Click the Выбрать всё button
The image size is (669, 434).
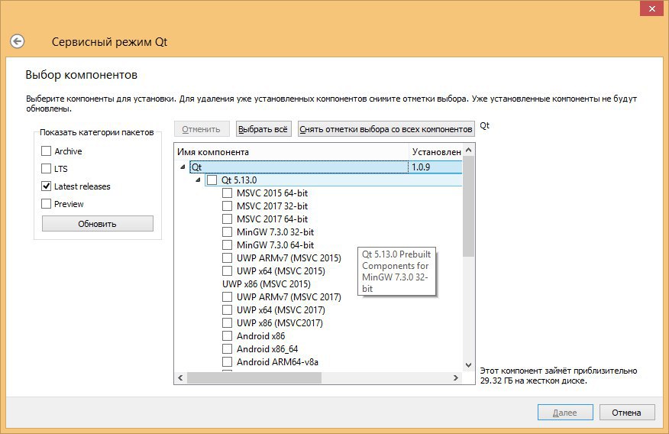click(263, 129)
